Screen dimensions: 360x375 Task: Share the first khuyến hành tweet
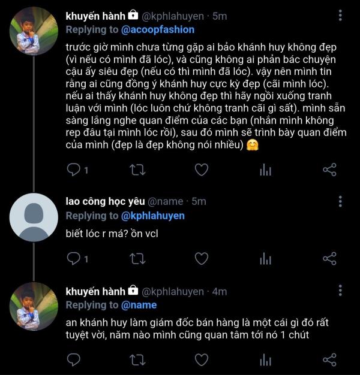point(329,170)
